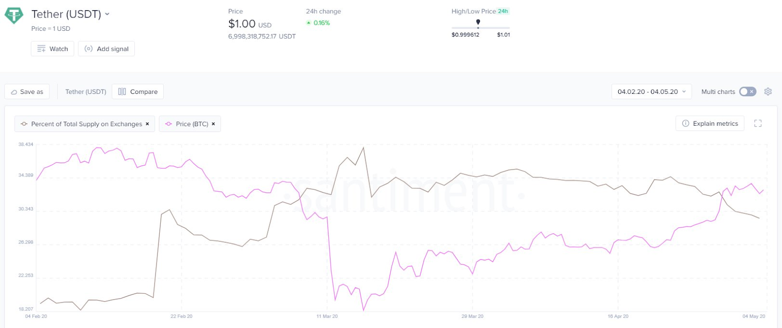
Task: Open the date range dropdown
Action: [x=651, y=91]
